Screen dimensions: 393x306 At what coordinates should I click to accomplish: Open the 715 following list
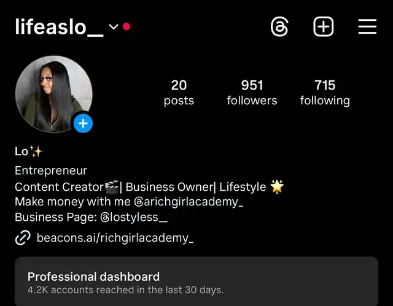click(325, 93)
